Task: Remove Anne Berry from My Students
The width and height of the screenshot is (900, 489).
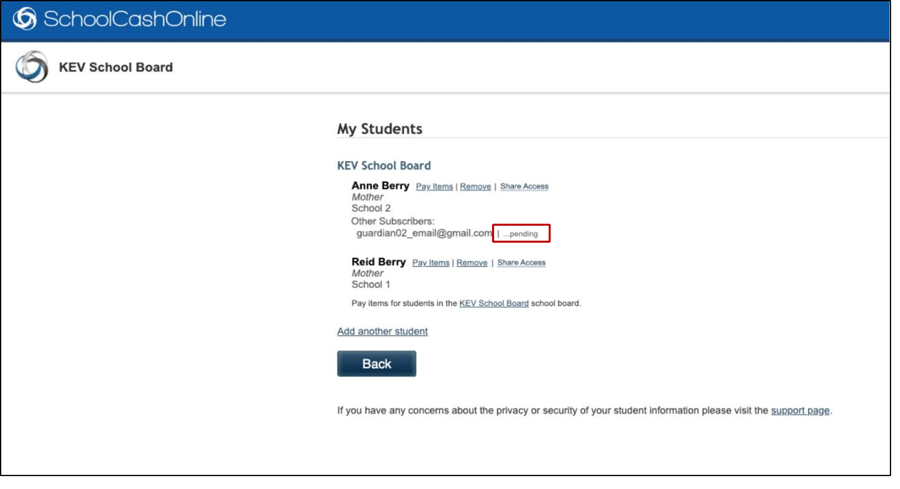Action: pyautogui.click(x=475, y=186)
